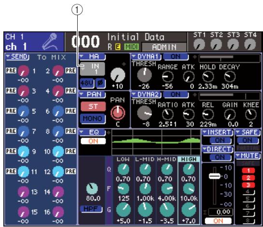Screen dimensions: 263x227
Task: Select DYNA1 RANGE knob
Action: point(167,77)
